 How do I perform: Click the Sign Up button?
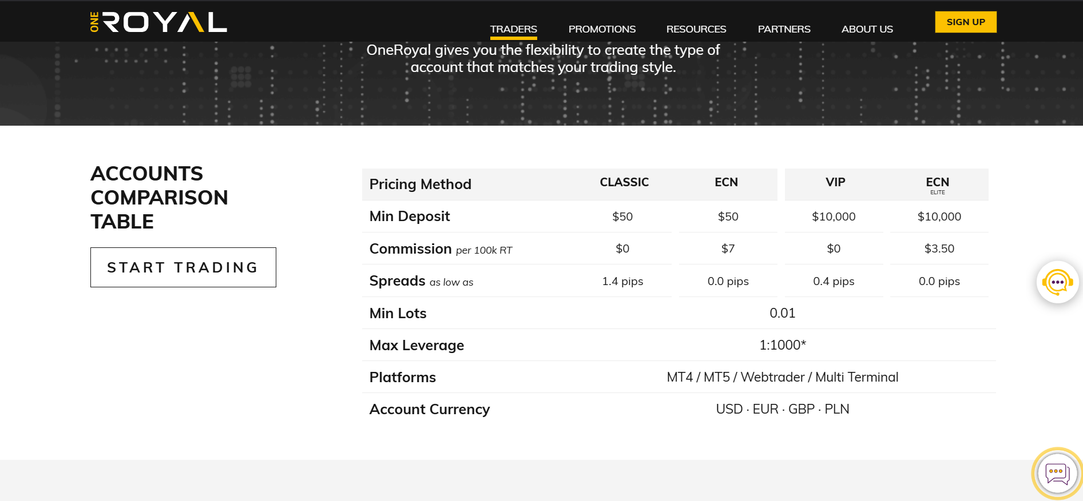pos(966,22)
